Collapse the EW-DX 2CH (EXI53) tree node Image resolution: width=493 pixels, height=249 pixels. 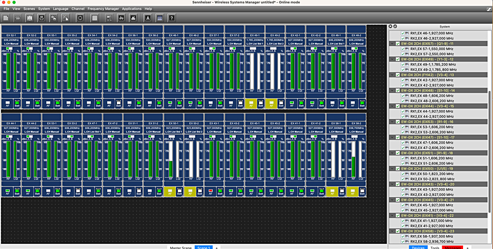[x=392, y=121]
